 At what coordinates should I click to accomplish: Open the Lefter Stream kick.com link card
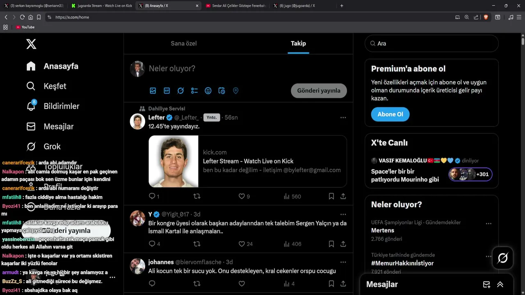point(248,161)
